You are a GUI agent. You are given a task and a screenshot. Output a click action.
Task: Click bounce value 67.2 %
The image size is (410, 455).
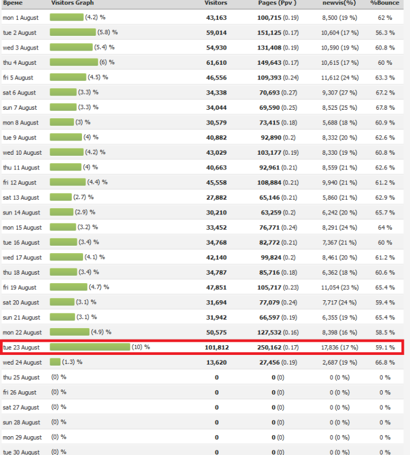coord(385,93)
